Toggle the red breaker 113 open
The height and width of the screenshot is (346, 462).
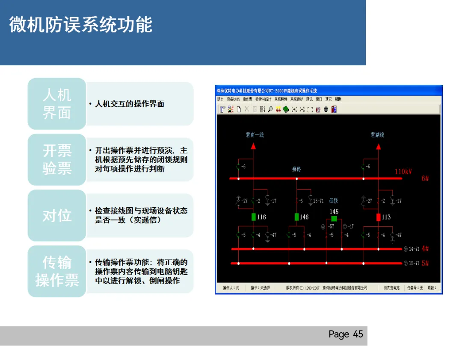(x=379, y=217)
